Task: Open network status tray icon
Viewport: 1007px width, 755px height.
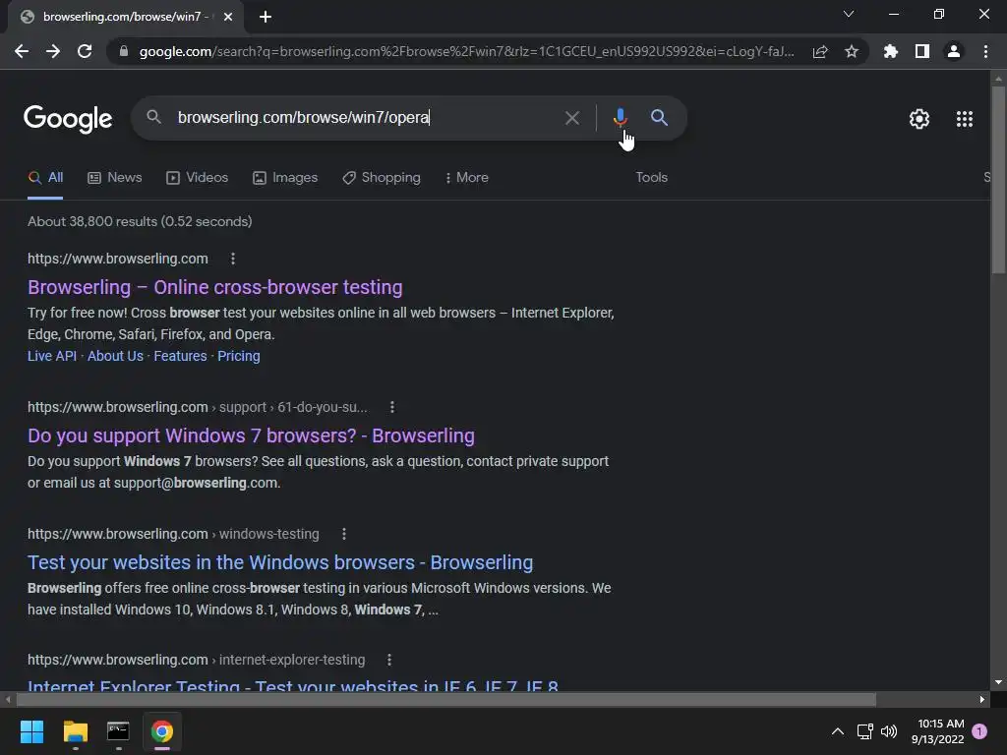Action: (865, 731)
